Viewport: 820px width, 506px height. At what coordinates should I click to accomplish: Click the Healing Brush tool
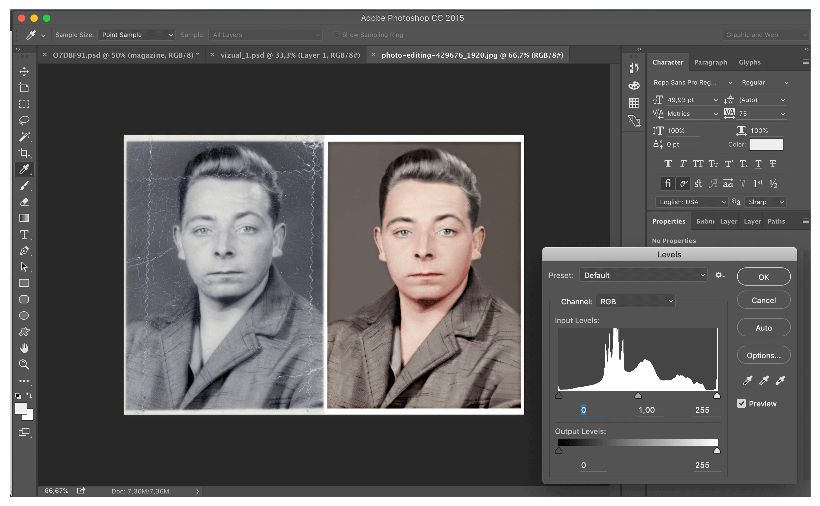[23, 137]
